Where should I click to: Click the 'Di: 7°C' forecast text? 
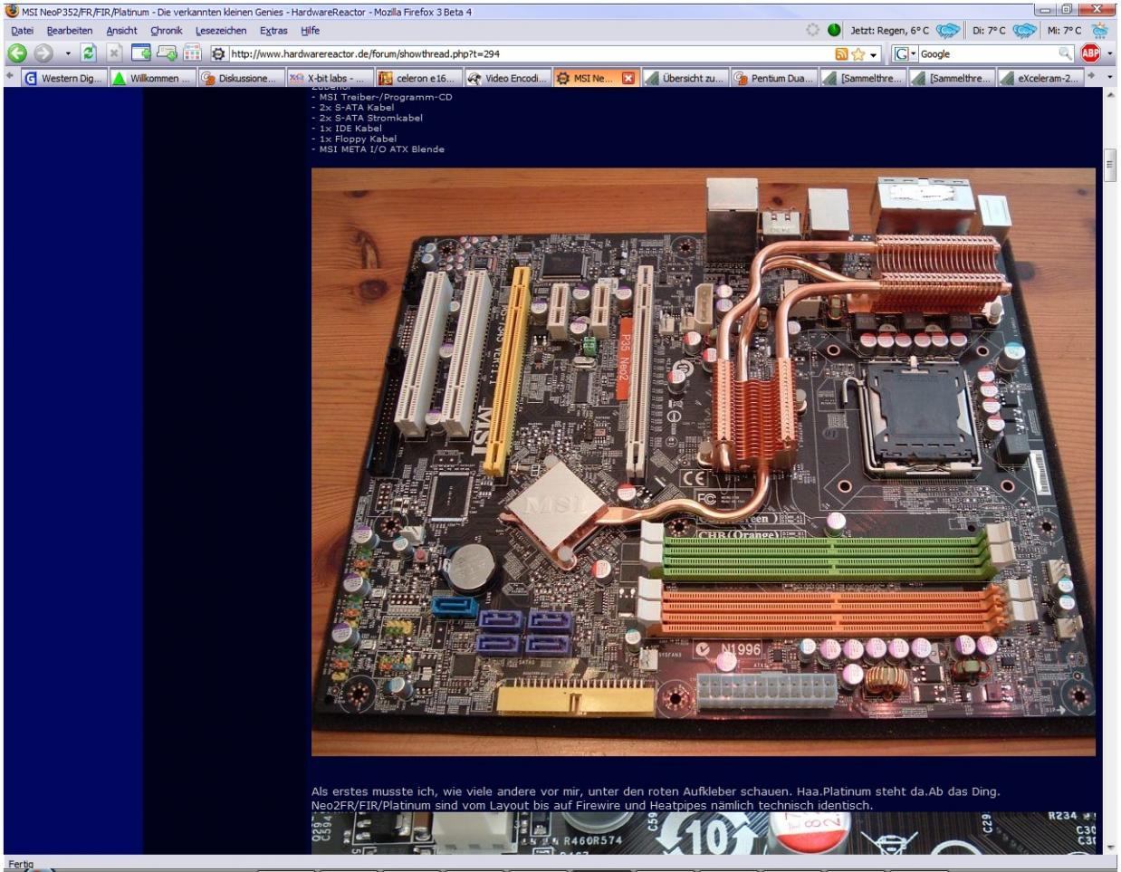989,31
